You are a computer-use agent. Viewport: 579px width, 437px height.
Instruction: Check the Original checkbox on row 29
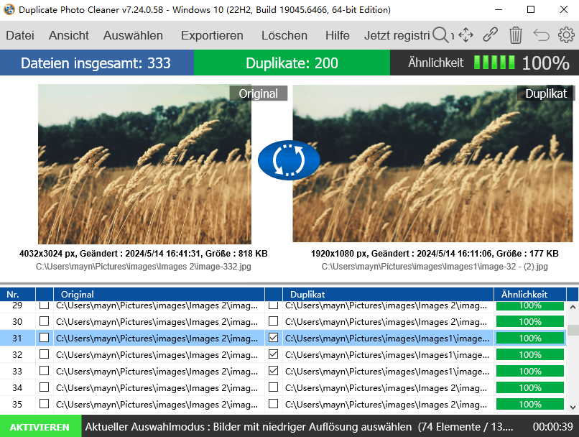pyautogui.click(x=45, y=305)
